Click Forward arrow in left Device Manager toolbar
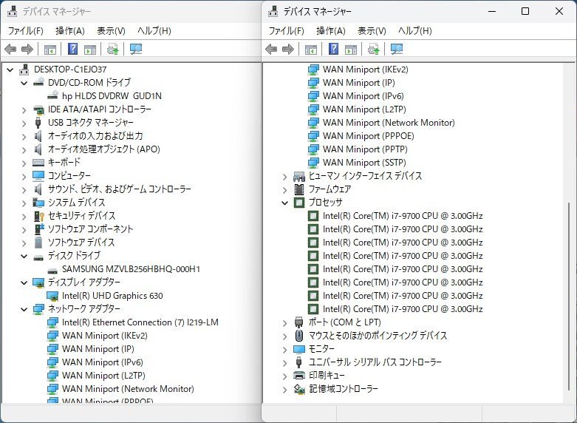Screen dimensions: 577x423 pyautogui.click(x=27, y=49)
